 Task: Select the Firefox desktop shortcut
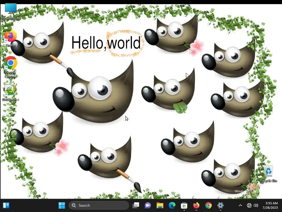click(x=11, y=39)
